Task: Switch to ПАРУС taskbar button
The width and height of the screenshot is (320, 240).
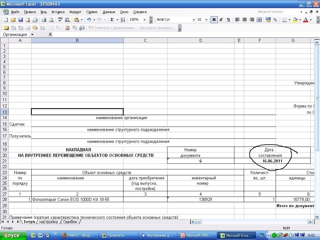Action: (x=79, y=235)
